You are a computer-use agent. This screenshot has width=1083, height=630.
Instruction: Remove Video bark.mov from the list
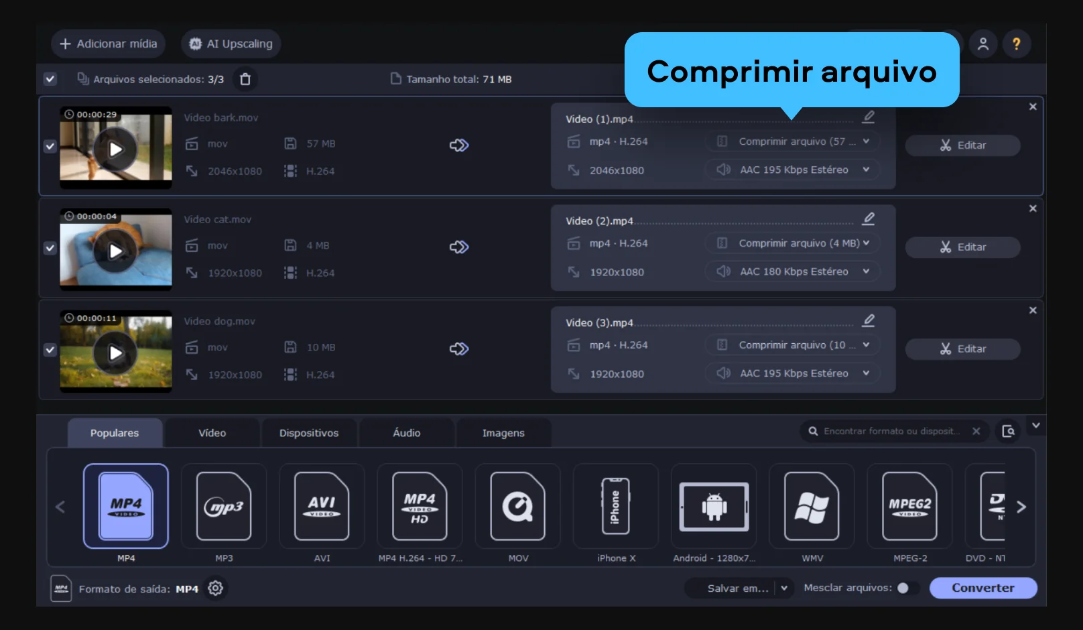click(1033, 107)
